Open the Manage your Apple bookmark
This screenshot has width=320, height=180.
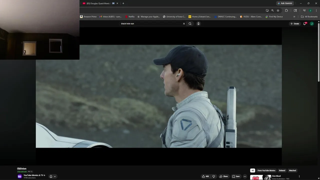pos(148,17)
